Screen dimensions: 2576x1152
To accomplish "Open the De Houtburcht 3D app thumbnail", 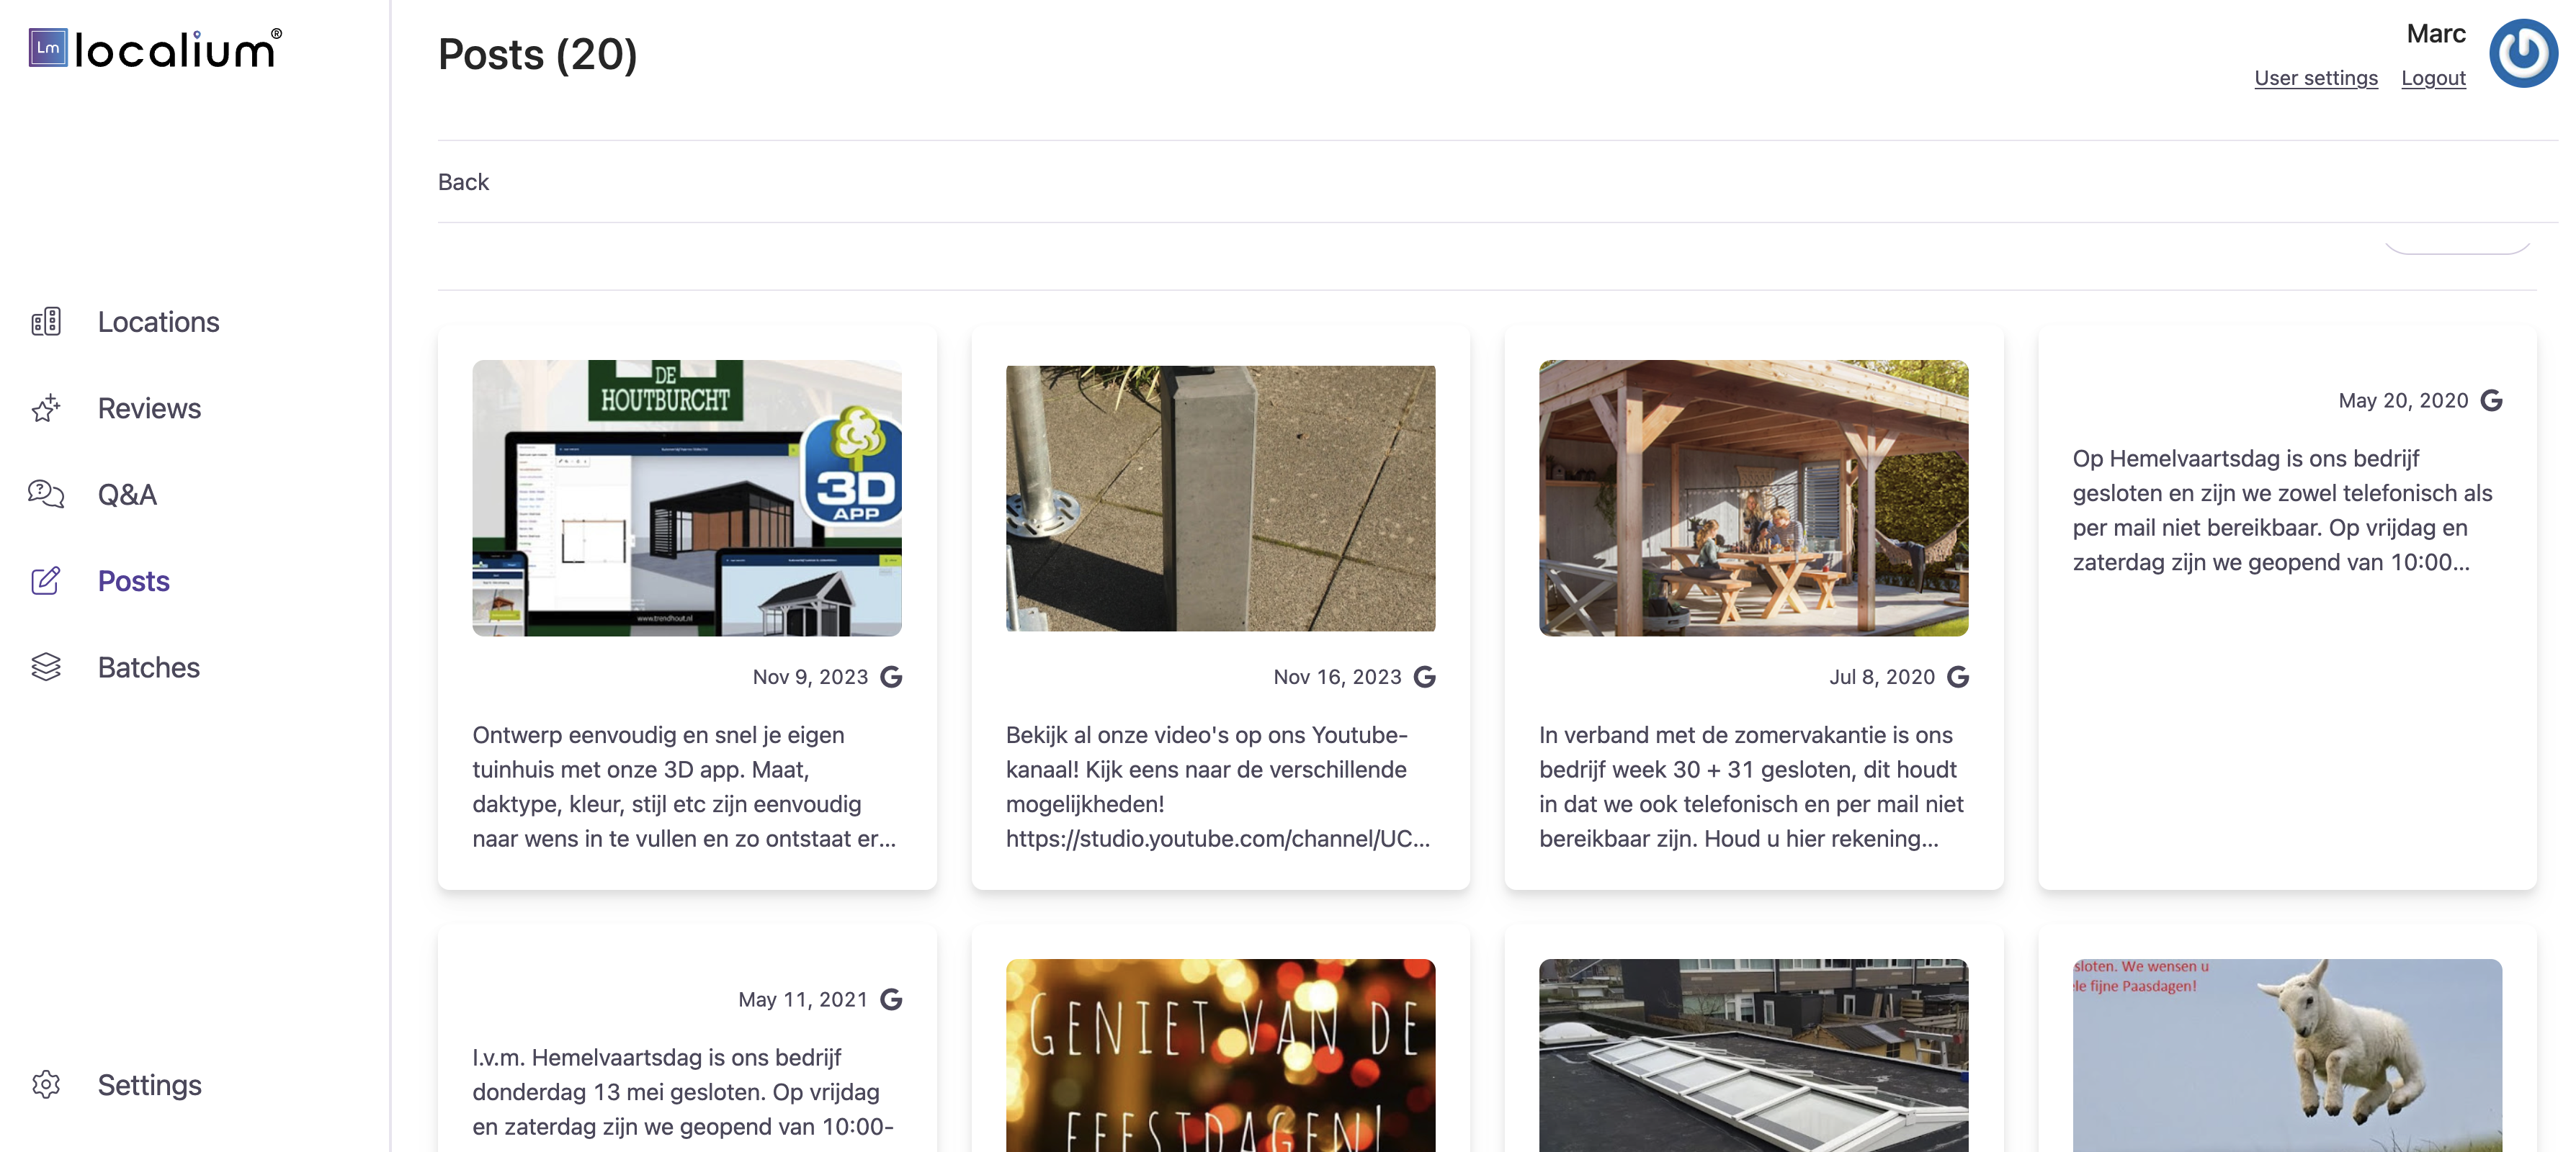I will [x=687, y=498].
